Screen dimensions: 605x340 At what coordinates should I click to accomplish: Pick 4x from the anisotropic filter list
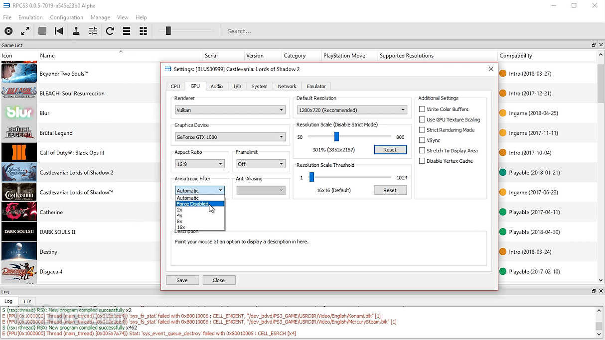(200, 216)
